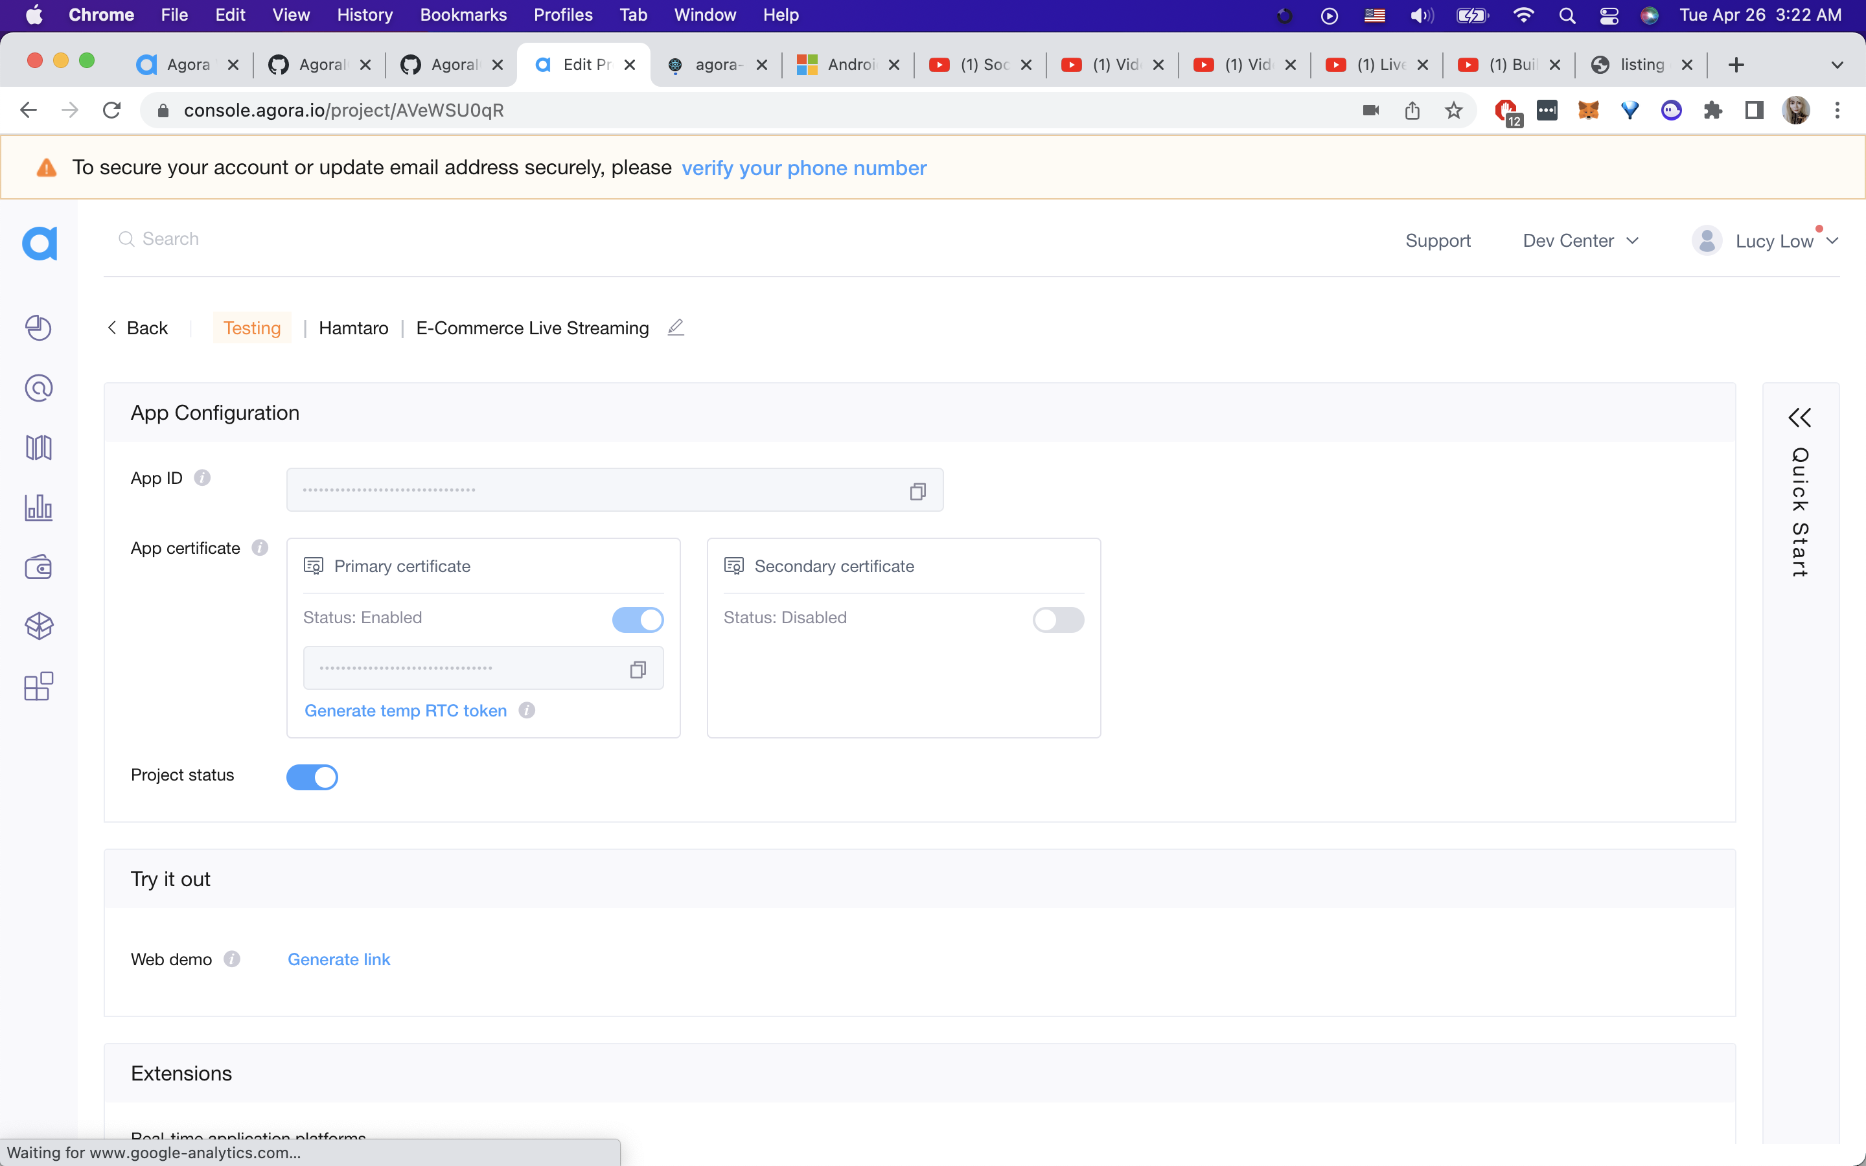Image resolution: width=1866 pixels, height=1166 pixels.
Task: Open the bar chart usage sidebar icon
Action: point(39,507)
